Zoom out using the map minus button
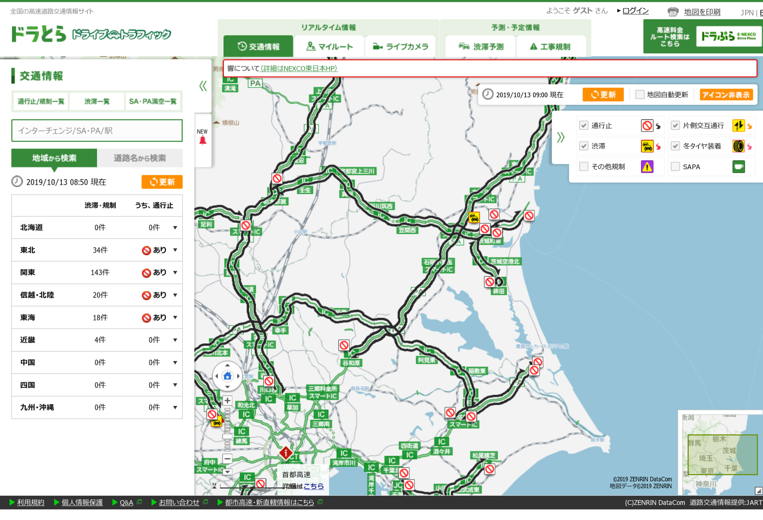 coord(227,459)
